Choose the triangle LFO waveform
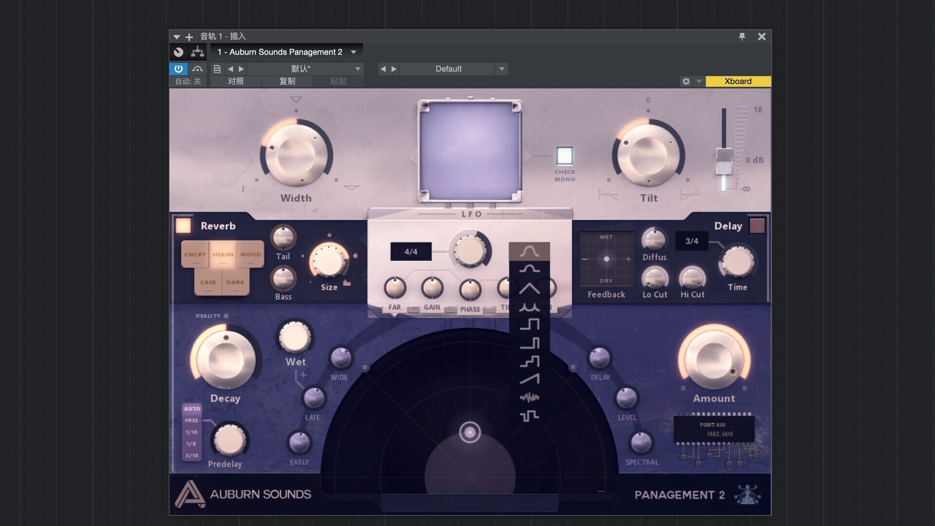The width and height of the screenshot is (935, 526). (x=529, y=288)
